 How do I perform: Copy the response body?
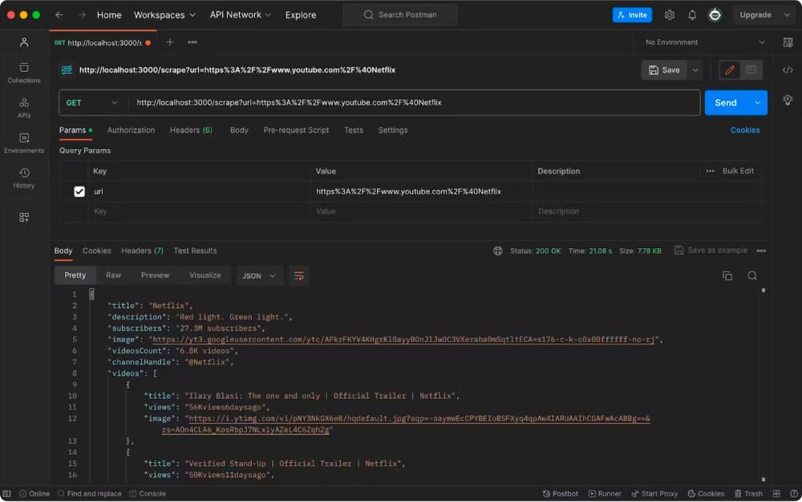pos(727,275)
